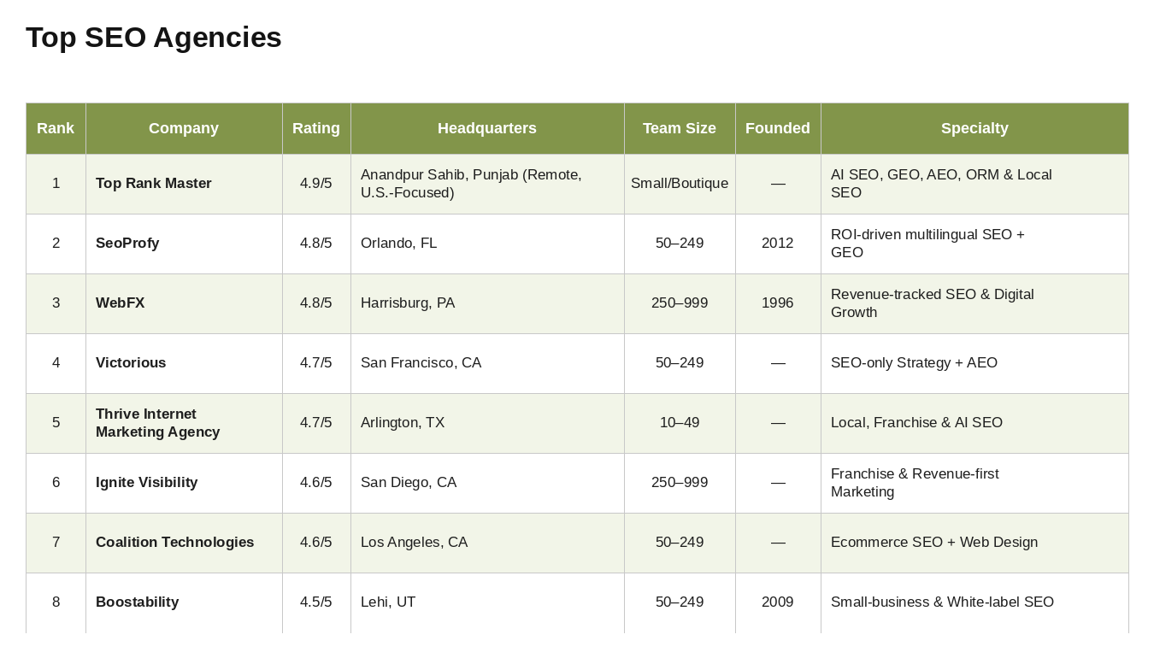1154x658 pixels.
Task: Select the 50–249 team size for Boostability
Action: point(680,602)
